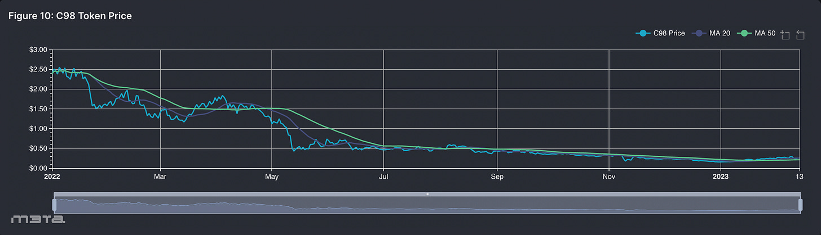
Task: Click the $3.00 y-axis label
Action: [x=39, y=49]
